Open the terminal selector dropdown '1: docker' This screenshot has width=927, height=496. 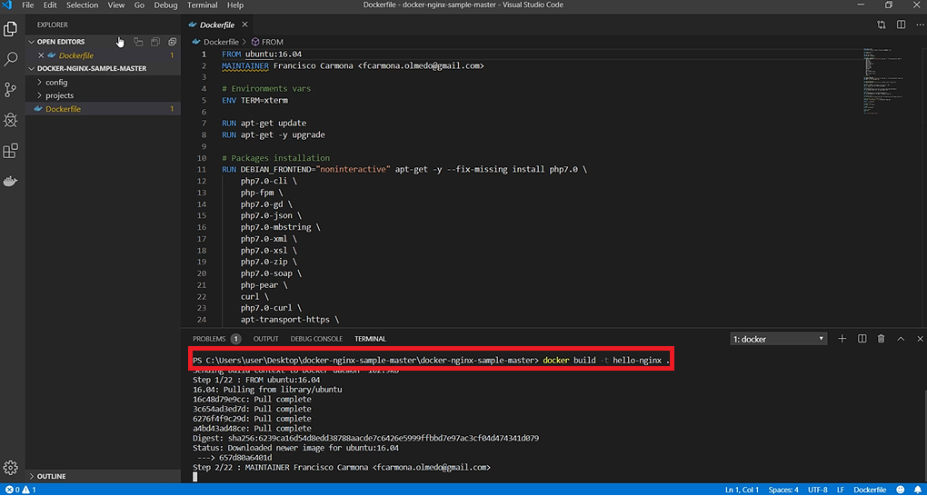tap(779, 339)
